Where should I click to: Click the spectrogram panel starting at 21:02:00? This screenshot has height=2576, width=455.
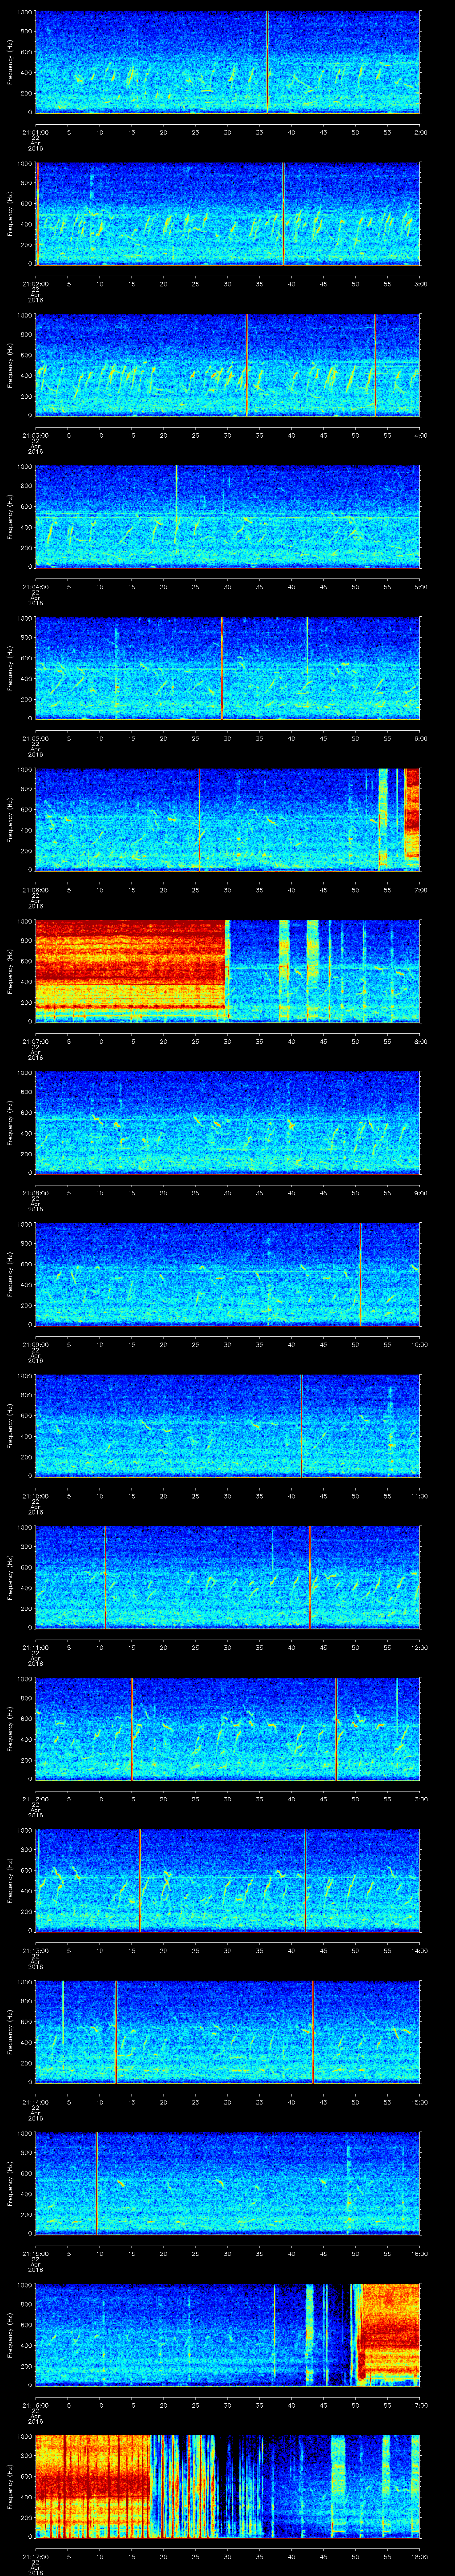tap(227, 213)
